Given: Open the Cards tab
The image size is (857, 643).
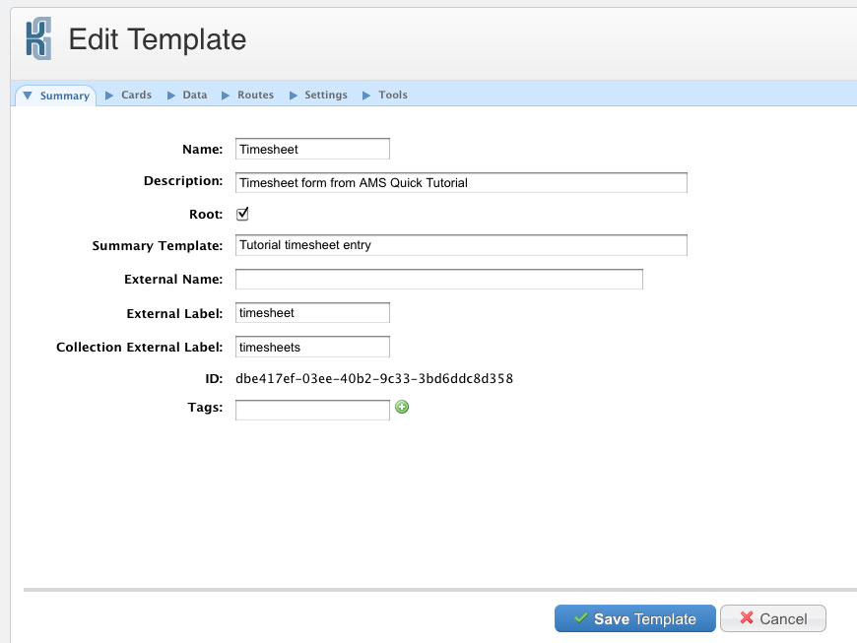Looking at the screenshot, I should (136, 96).
